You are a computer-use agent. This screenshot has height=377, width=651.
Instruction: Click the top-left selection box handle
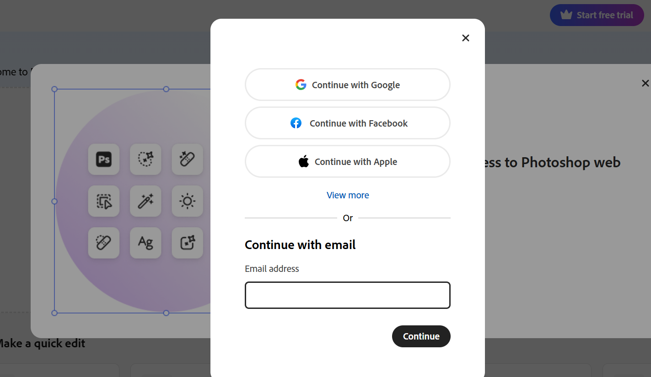click(x=54, y=89)
